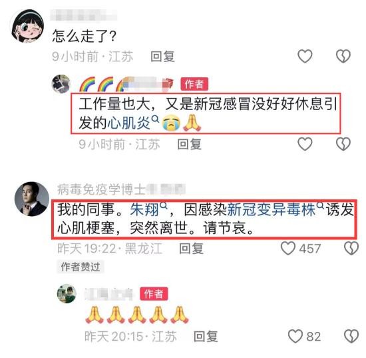Open the avatar of the praying-hands reply author

click(67, 293)
